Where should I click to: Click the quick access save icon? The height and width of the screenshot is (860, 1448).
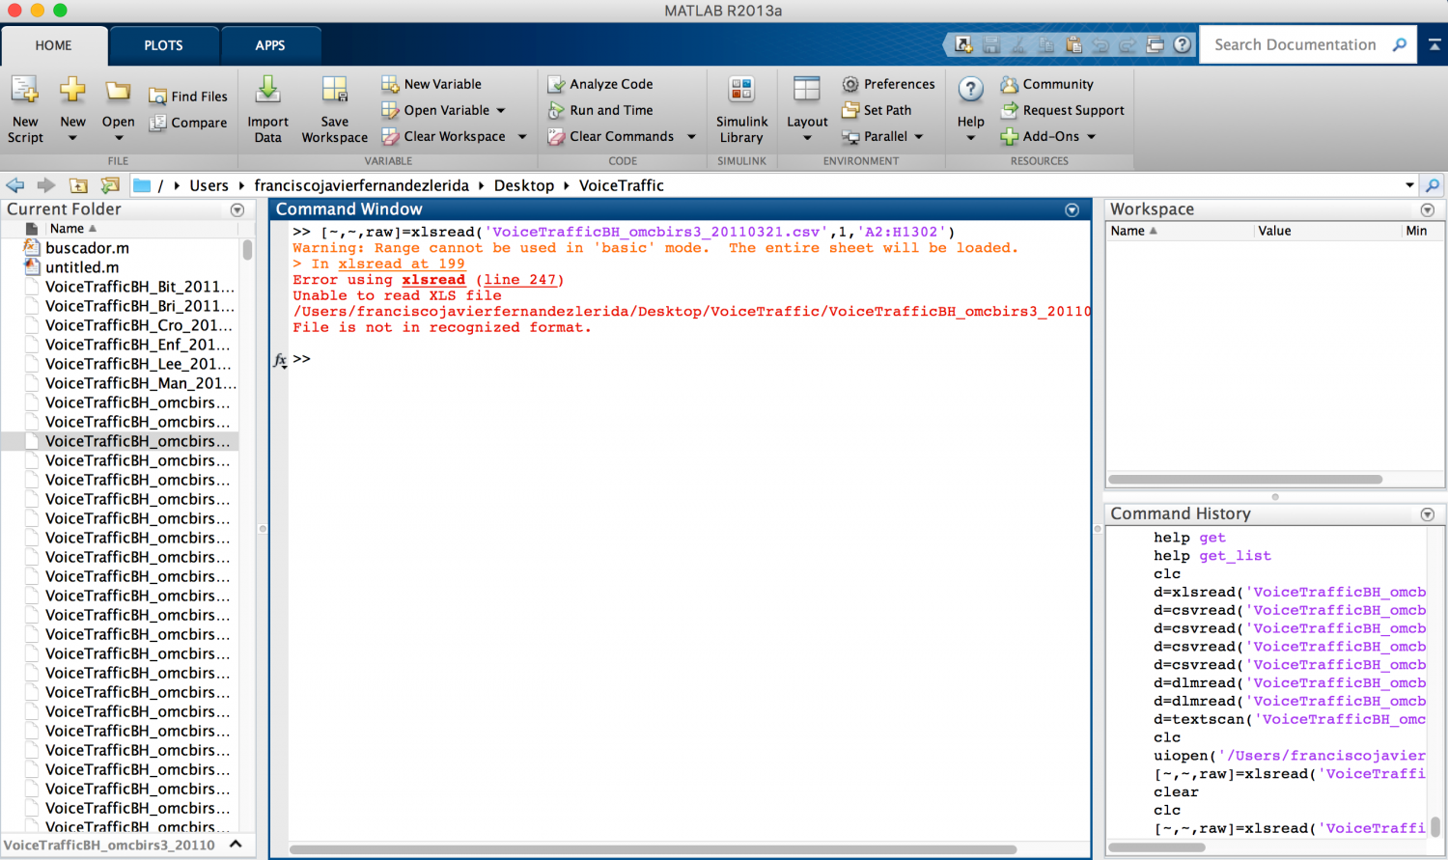[991, 44]
